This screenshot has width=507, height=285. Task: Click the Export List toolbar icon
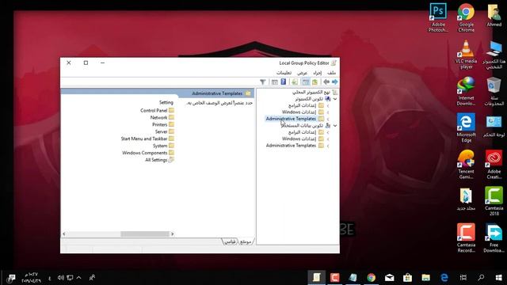[295, 82]
